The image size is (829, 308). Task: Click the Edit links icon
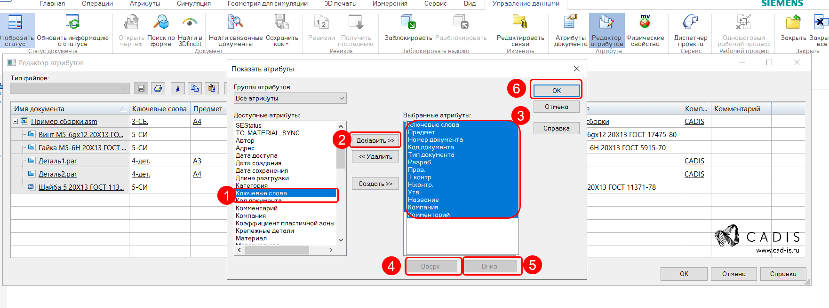coord(520,22)
